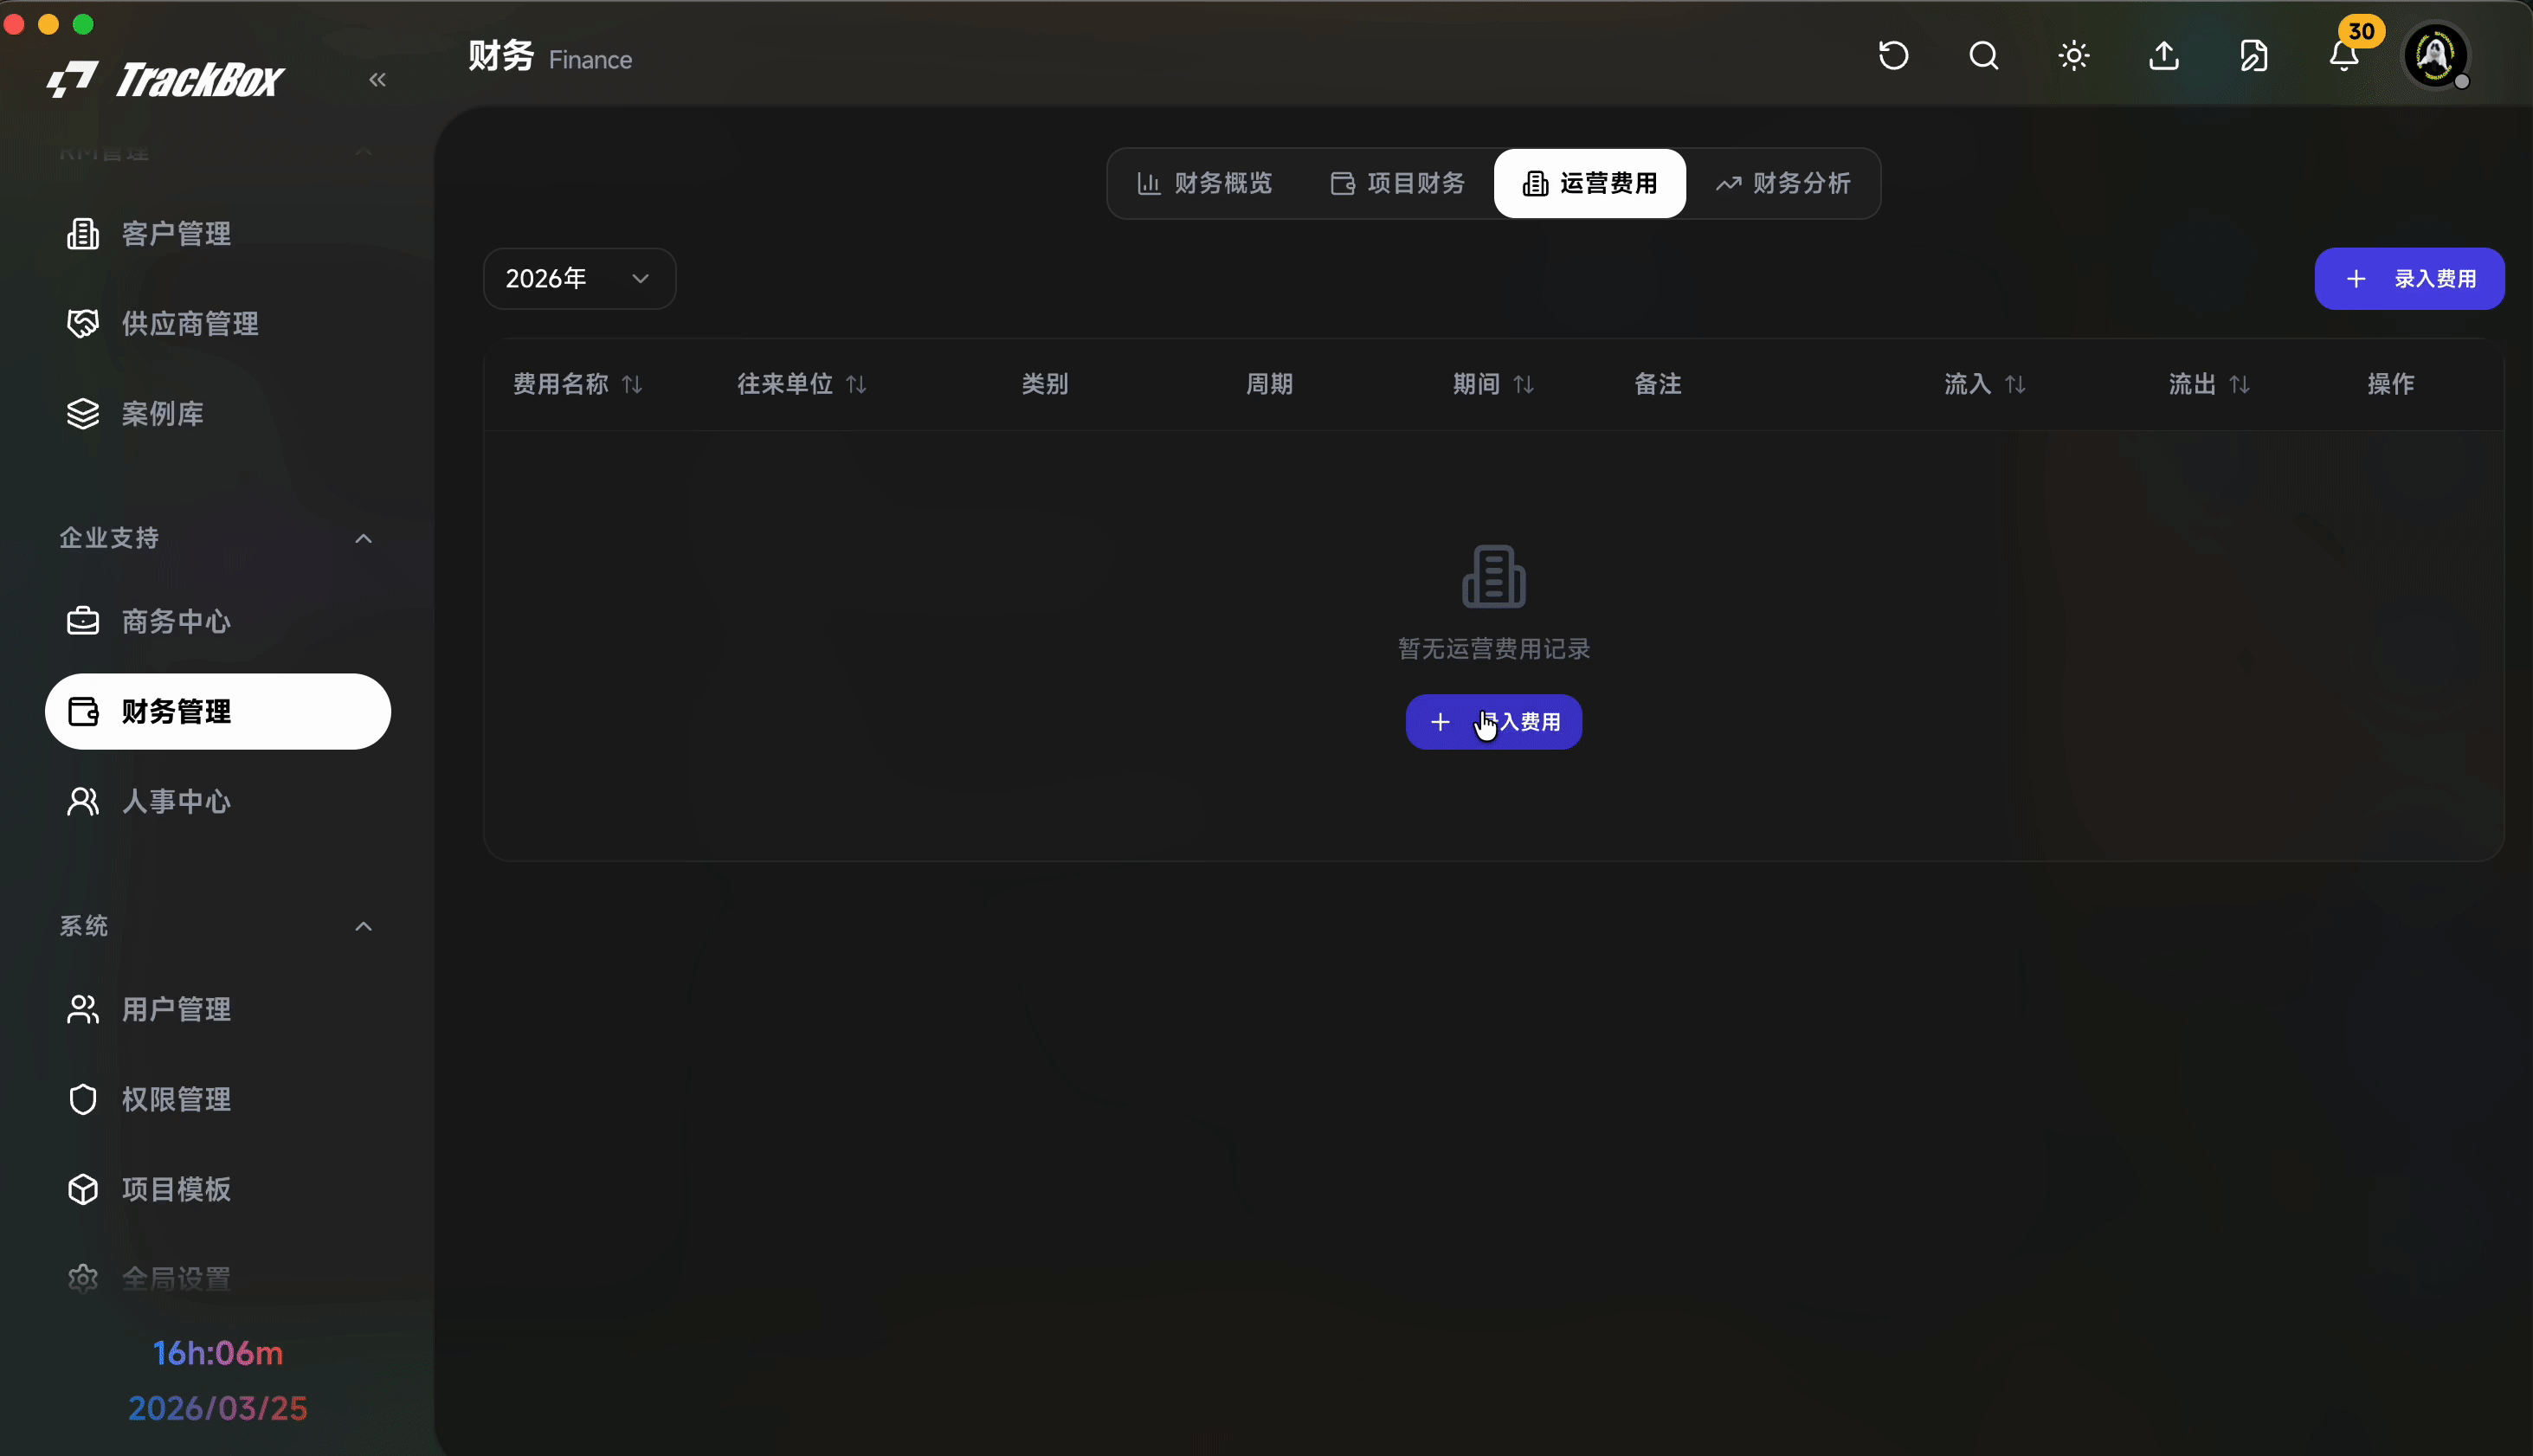Collapse the 系统 section chevron

364,927
